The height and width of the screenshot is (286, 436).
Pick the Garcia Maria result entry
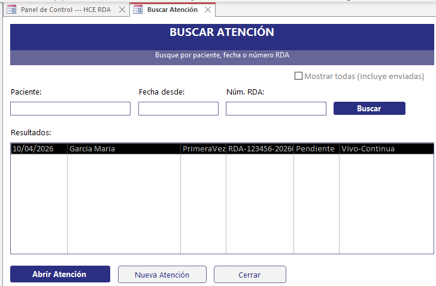(92, 149)
